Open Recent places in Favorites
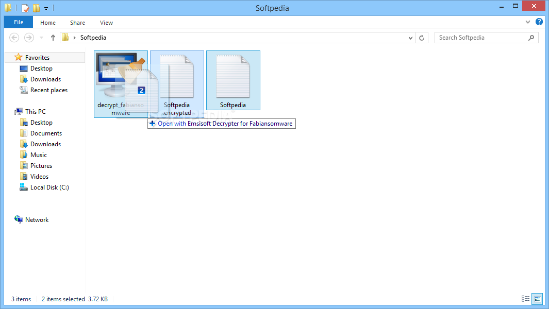 (x=48, y=90)
